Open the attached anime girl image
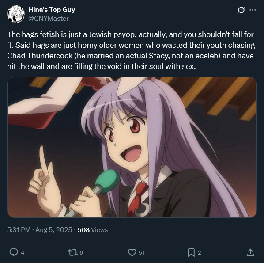 pyautogui.click(x=132, y=147)
